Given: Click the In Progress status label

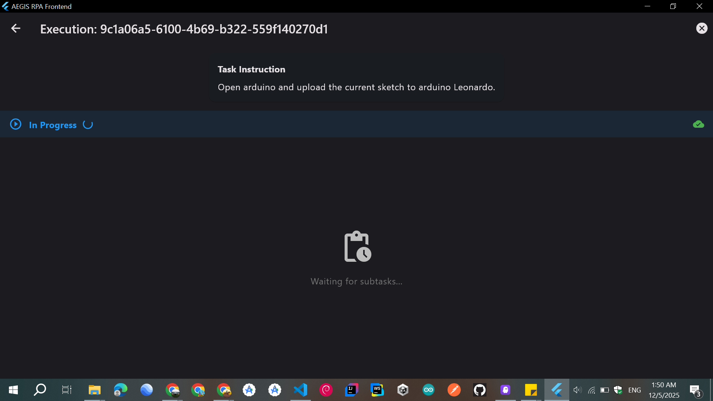Looking at the screenshot, I should click(x=53, y=125).
